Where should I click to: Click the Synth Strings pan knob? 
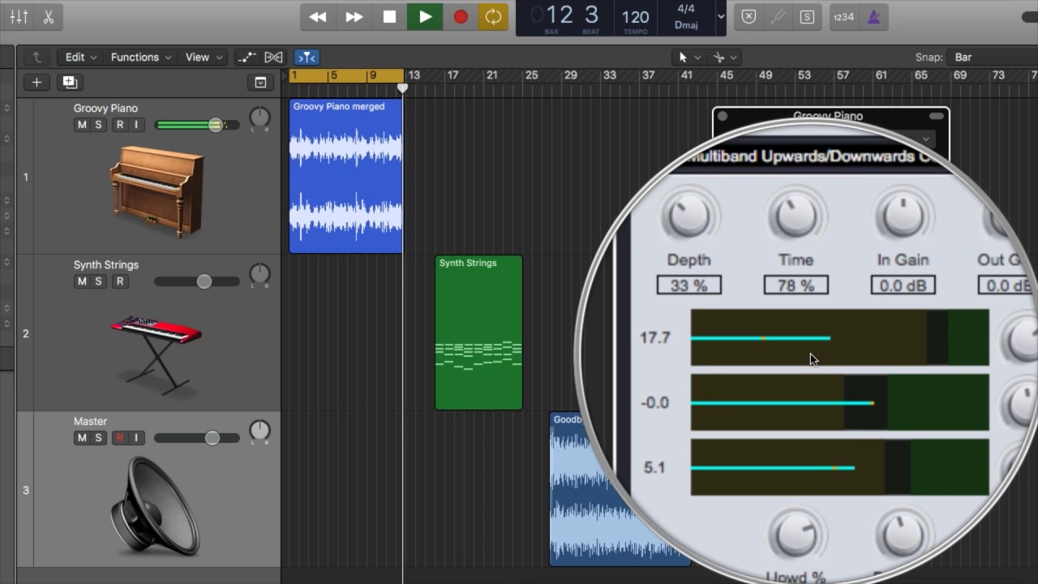(x=259, y=274)
